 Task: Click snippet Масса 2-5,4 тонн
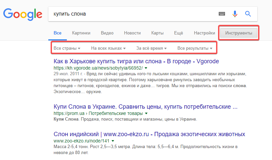click(145, 150)
